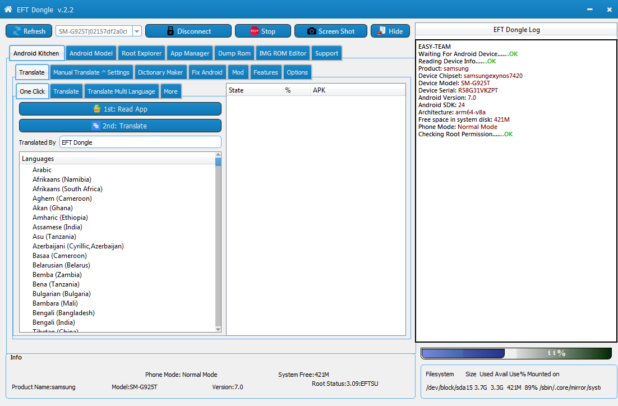
Task: Select Basaa (Cameroon) language
Action: [59, 255]
